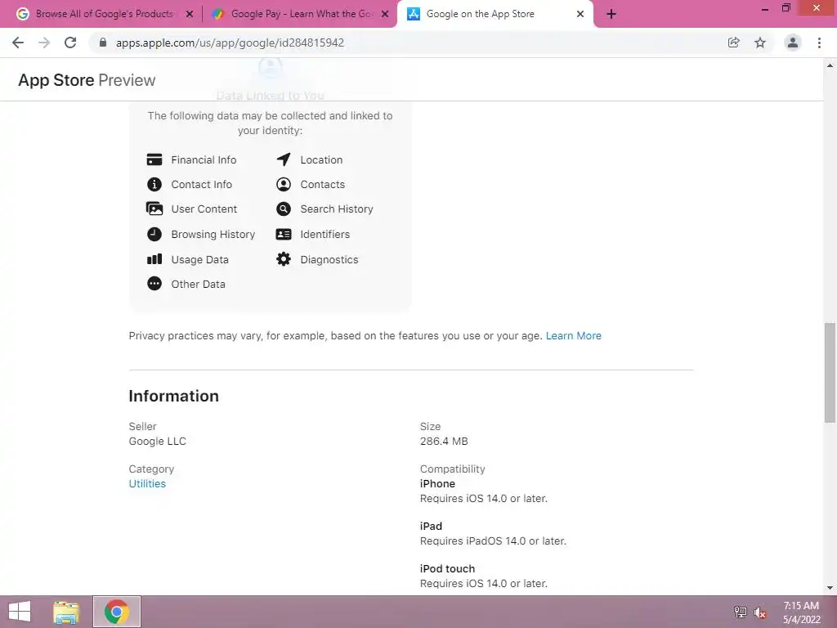The height and width of the screenshot is (628, 837).
Task: Bookmark this page with the star icon
Action: (760, 43)
